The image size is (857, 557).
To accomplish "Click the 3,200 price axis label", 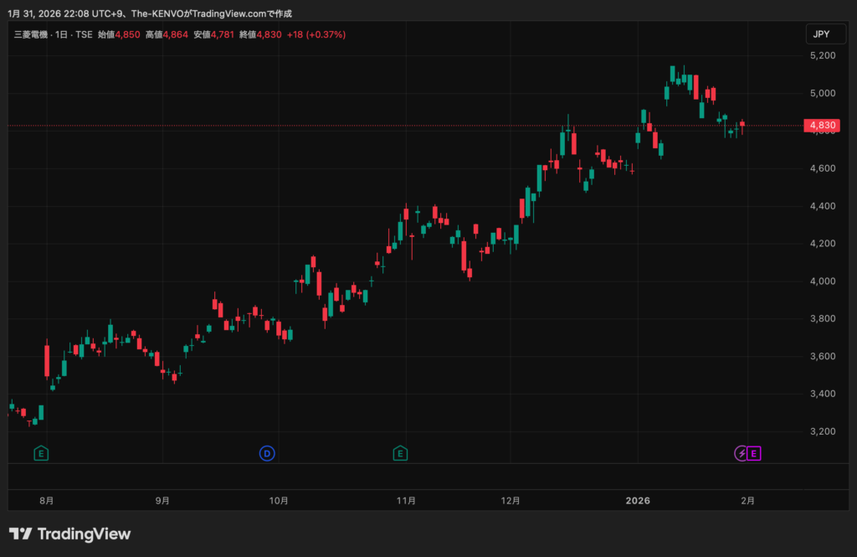I will pyautogui.click(x=822, y=431).
